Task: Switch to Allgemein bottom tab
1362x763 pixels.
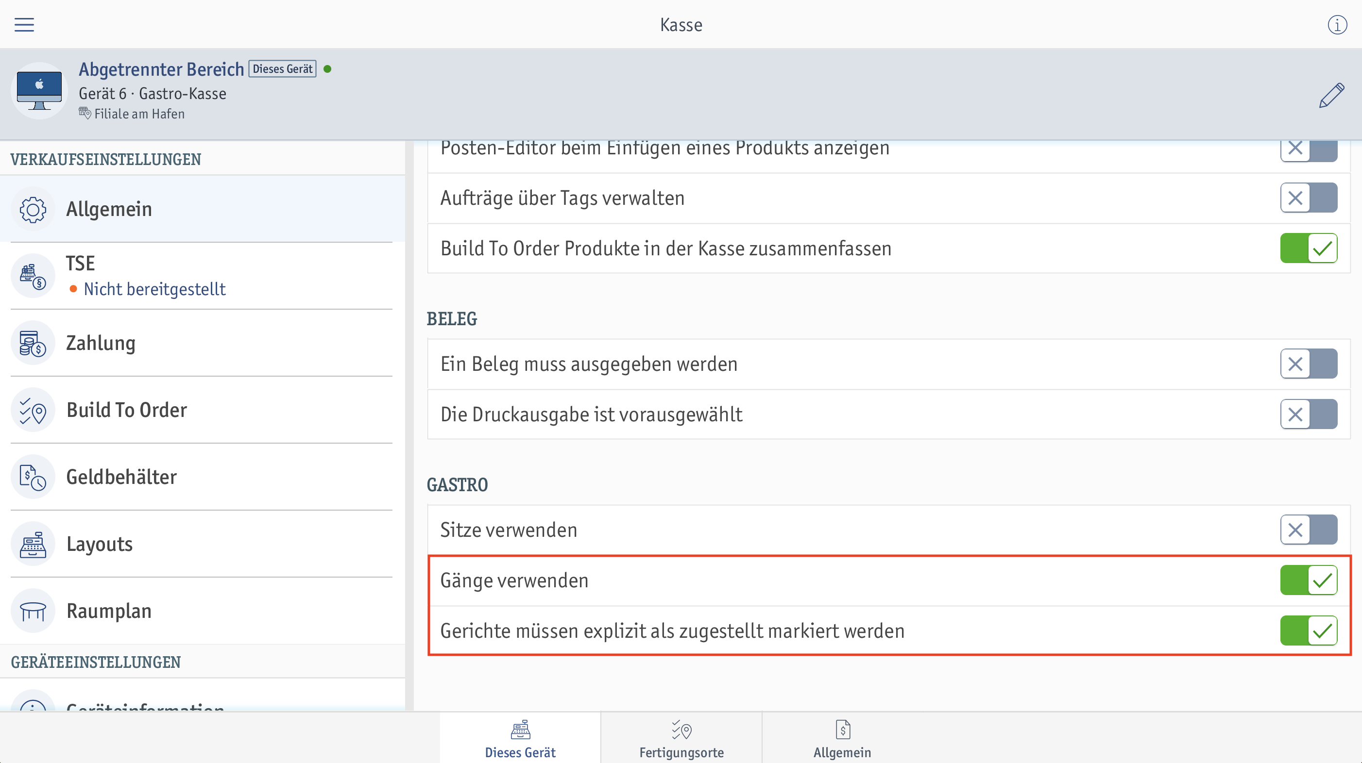Action: pos(842,738)
